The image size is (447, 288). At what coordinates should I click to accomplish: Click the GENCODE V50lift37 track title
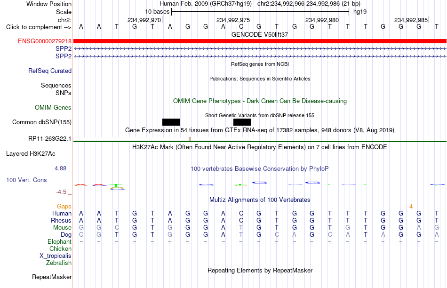tap(260, 34)
